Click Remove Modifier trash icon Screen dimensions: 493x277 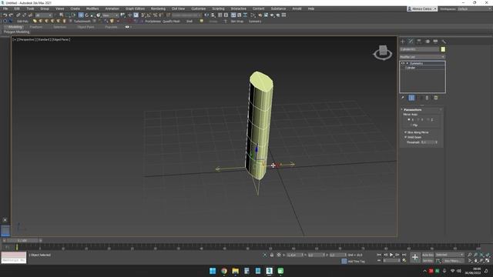pyautogui.click(x=427, y=98)
